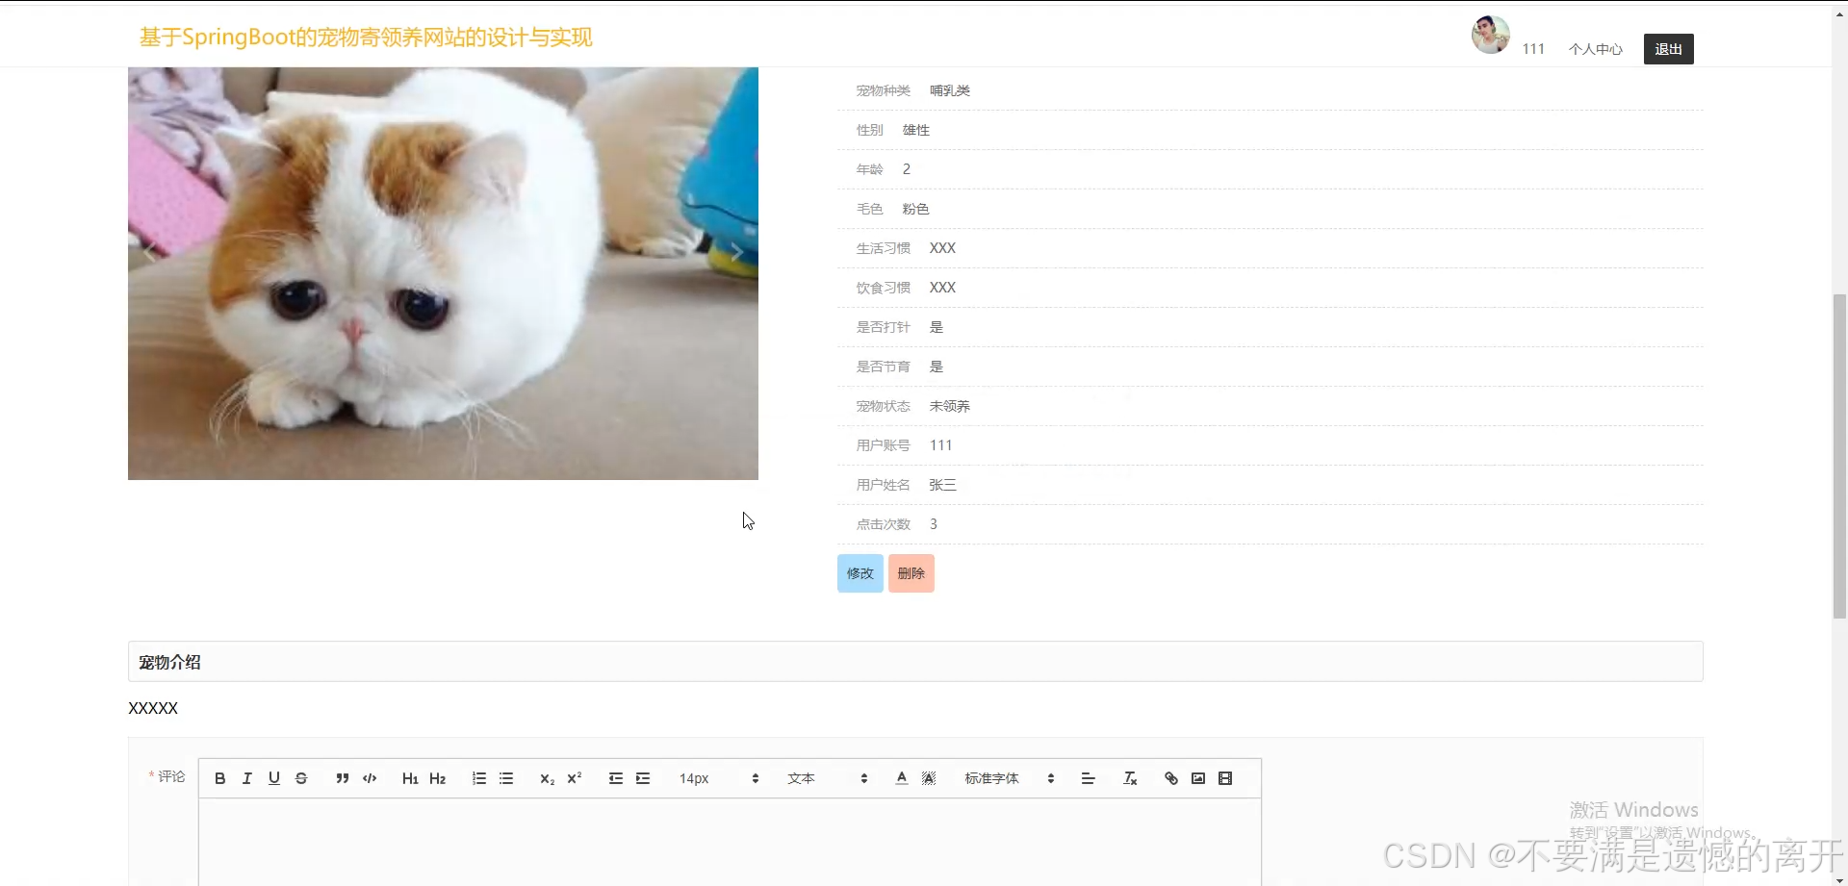Image resolution: width=1848 pixels, height=886 pixels.
Task: Insert a bulleted list
Action: click(506, 778)
